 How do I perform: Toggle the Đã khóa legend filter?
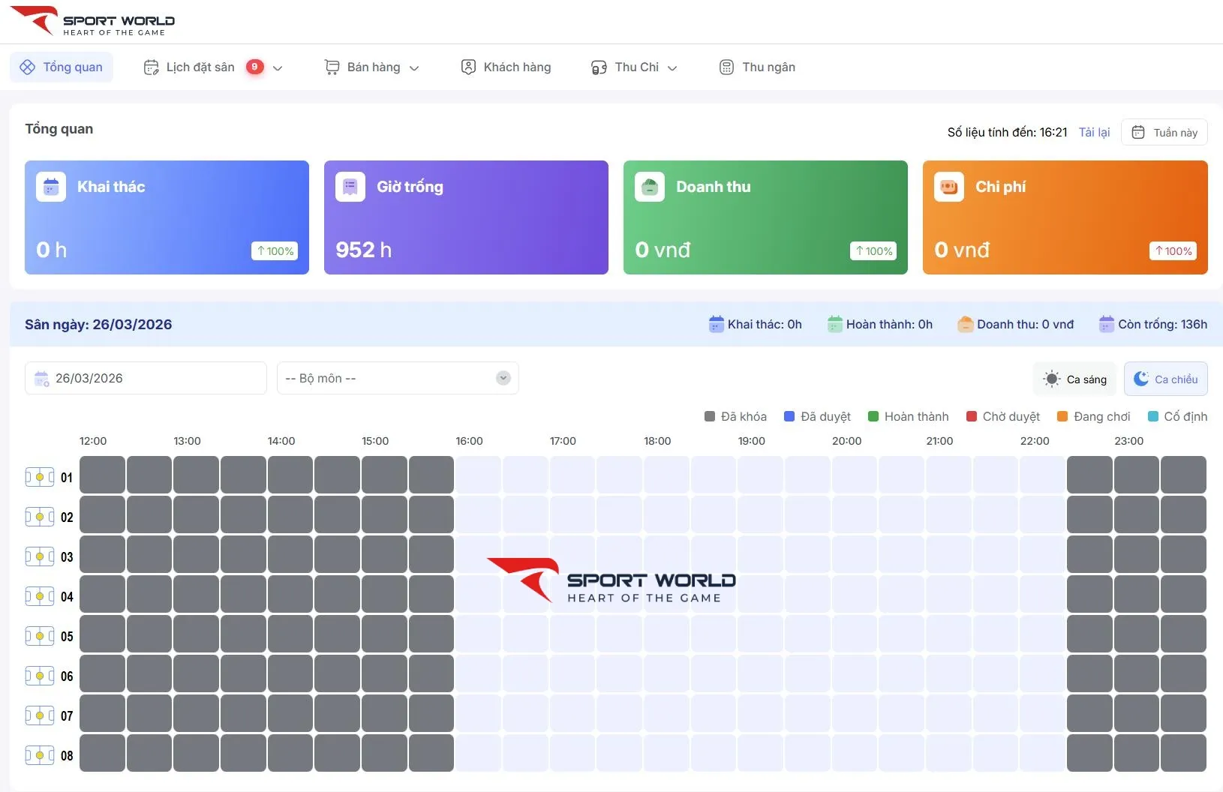click(x=735, y=416)
